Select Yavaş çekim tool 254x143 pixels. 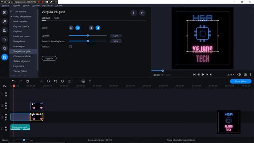click(20, 71)
